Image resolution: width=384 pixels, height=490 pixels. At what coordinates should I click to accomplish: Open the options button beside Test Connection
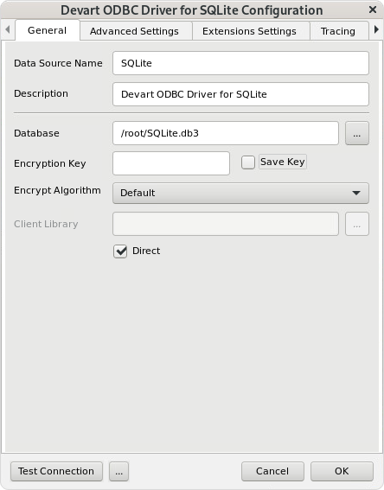118,471
